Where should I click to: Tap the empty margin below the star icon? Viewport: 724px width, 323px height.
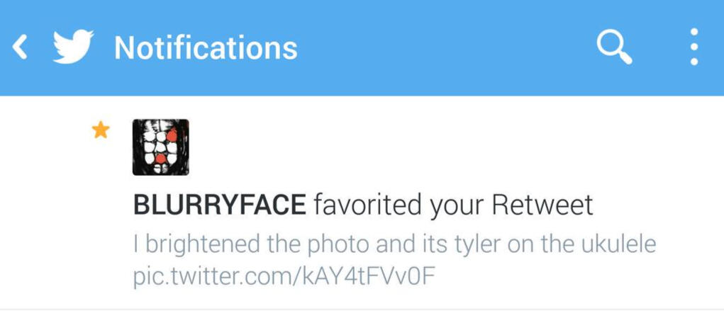101,222
